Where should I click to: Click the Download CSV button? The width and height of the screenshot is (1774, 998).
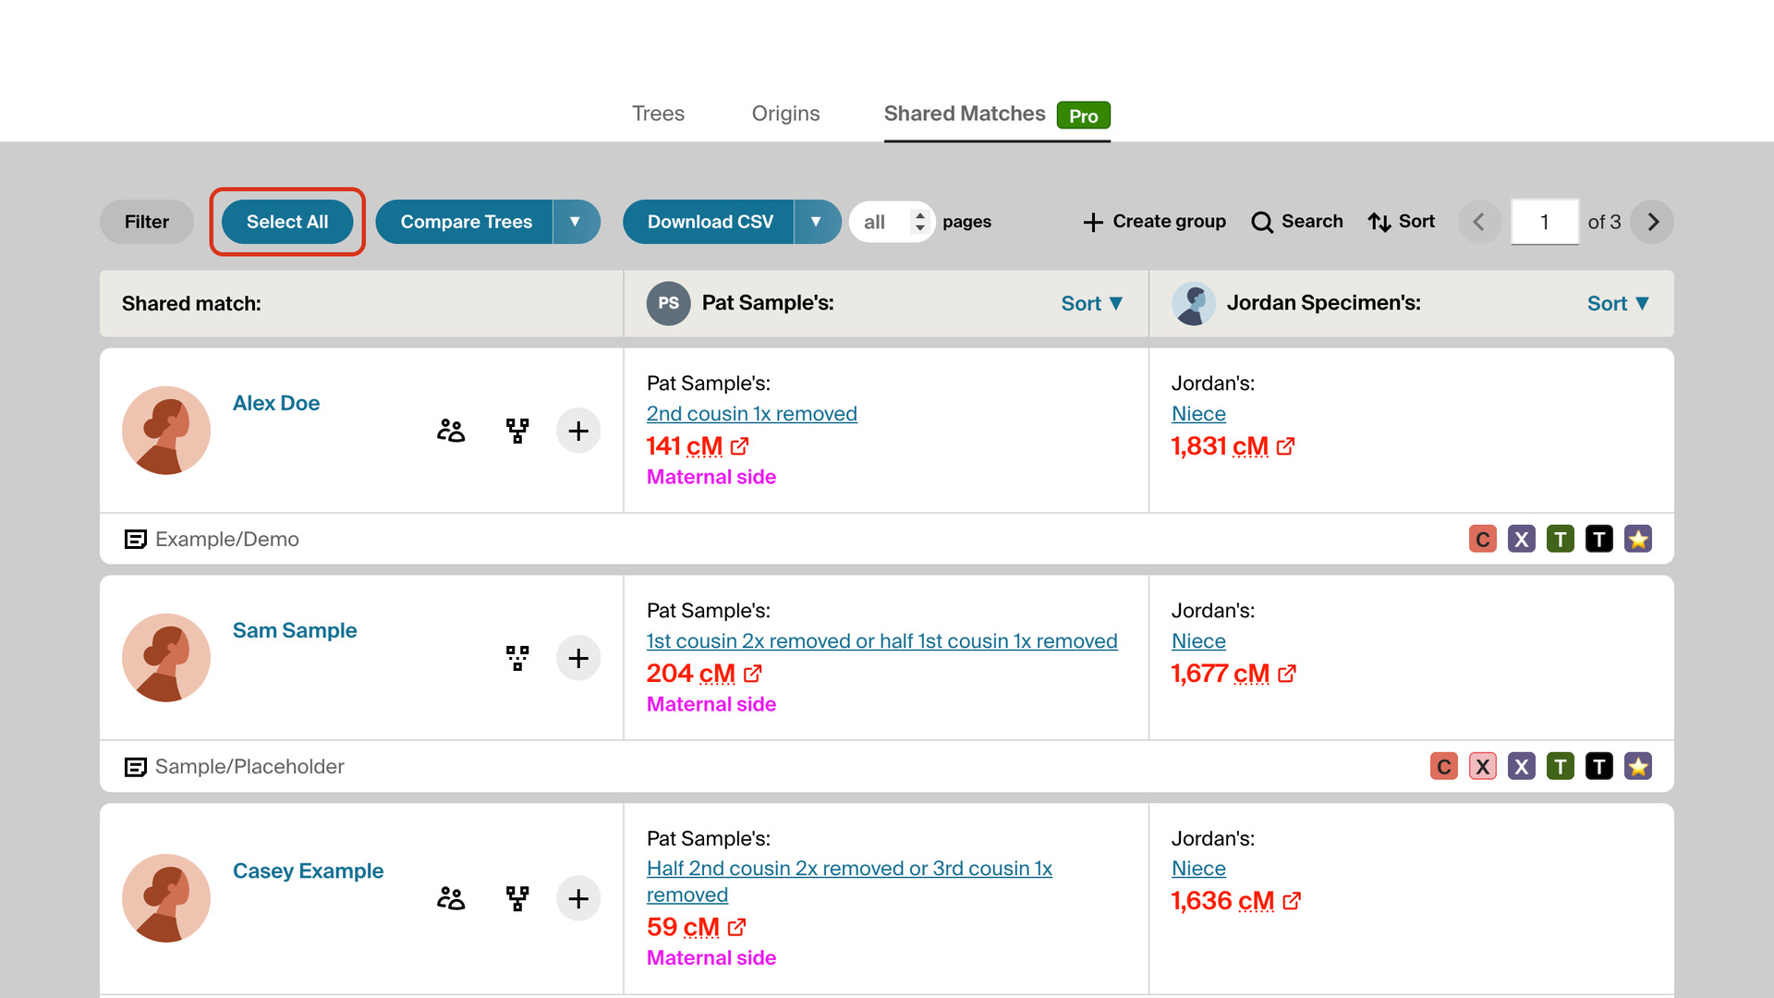(709, 222)
